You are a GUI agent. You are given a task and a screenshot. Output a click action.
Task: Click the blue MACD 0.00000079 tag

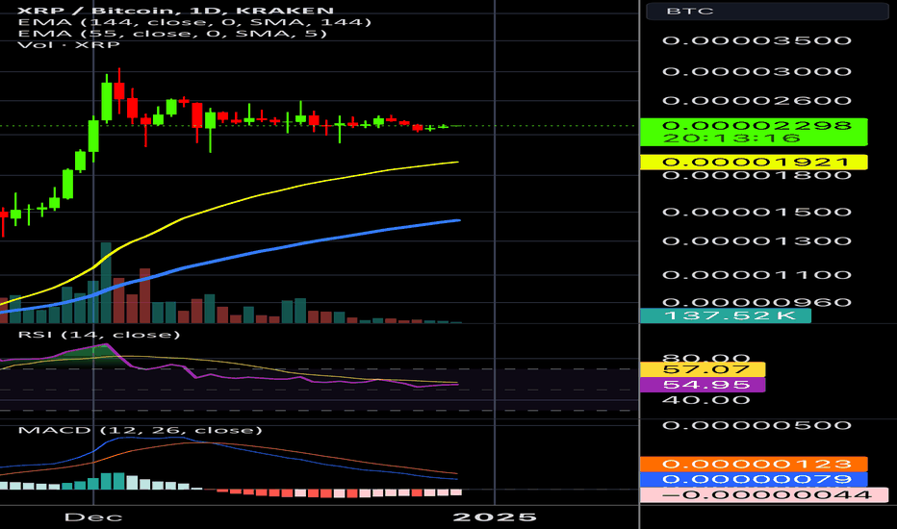754,479
